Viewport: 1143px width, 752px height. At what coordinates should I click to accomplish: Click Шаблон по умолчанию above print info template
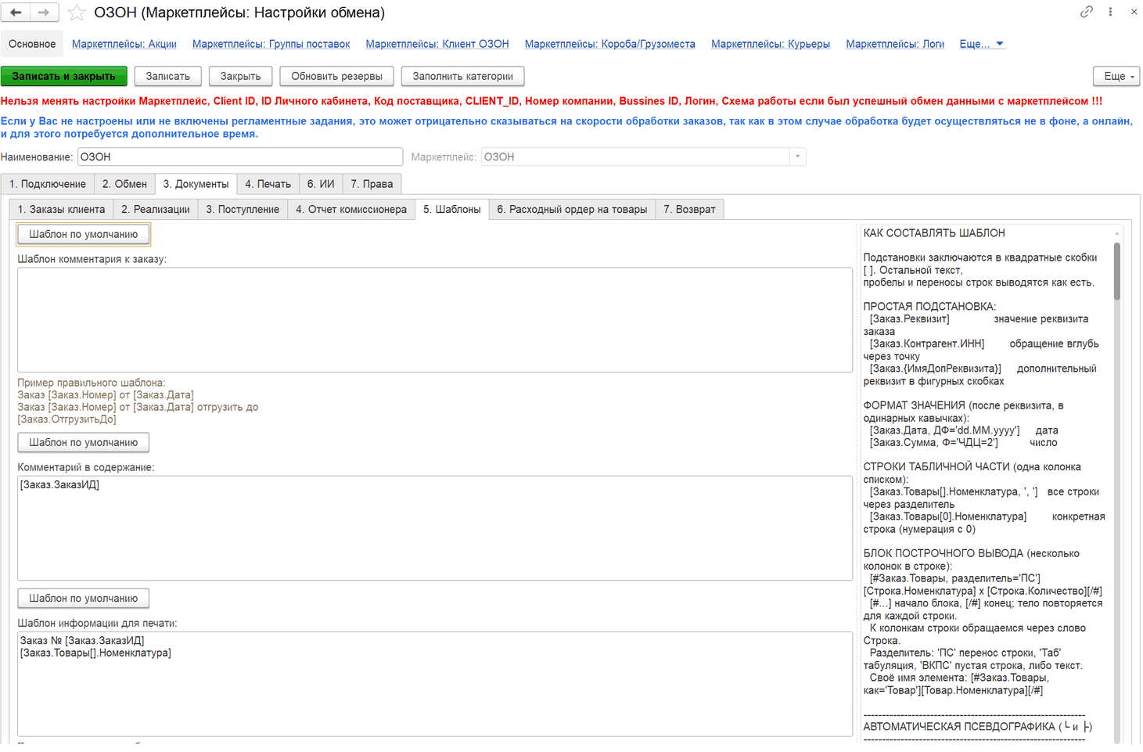84,598
